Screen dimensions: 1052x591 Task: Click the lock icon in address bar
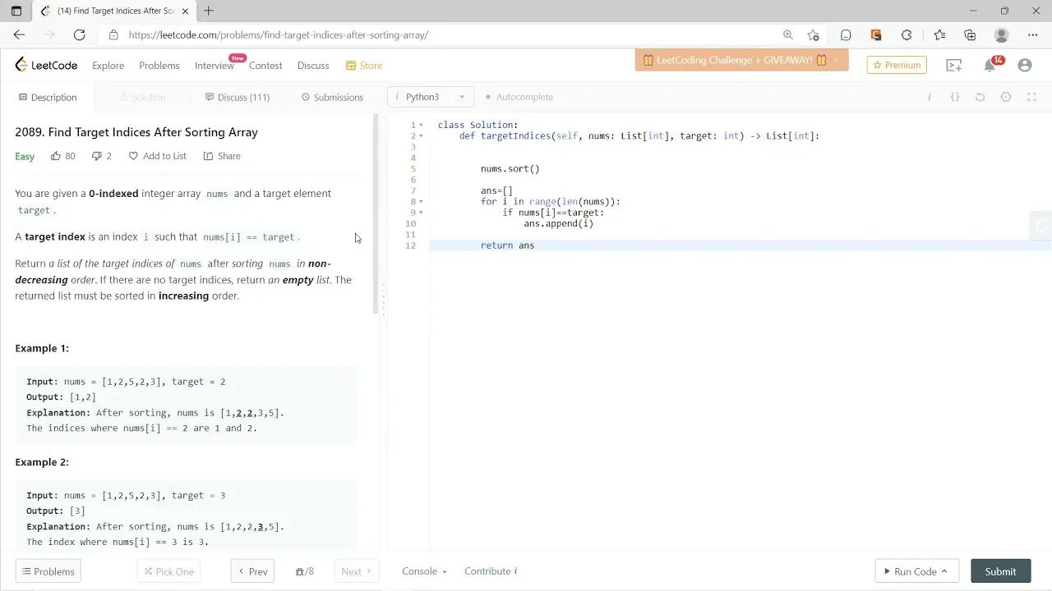tap(113, 34)
